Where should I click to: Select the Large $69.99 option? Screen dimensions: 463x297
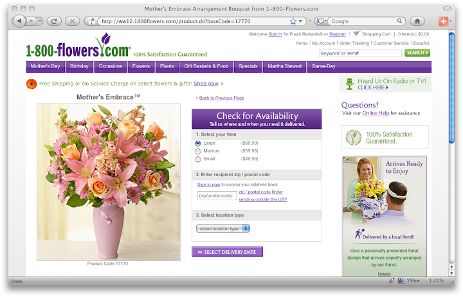[x=198, y=143]
